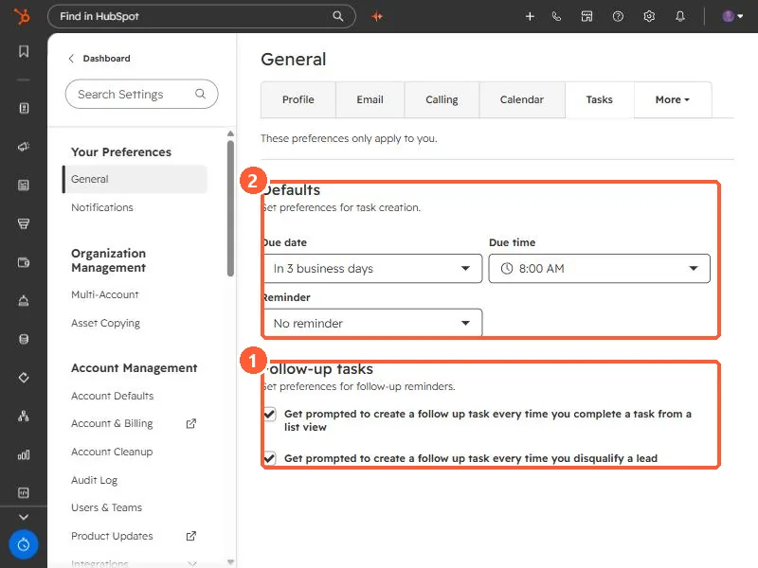Expand the More tab dropdown
This screenshot has width=758, height=568.
coord(673,99)
